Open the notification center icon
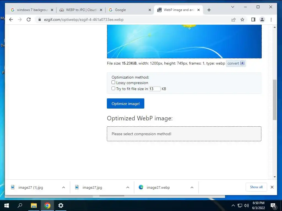The width and height of the screenshot is (282, 211). click(273, 206)
